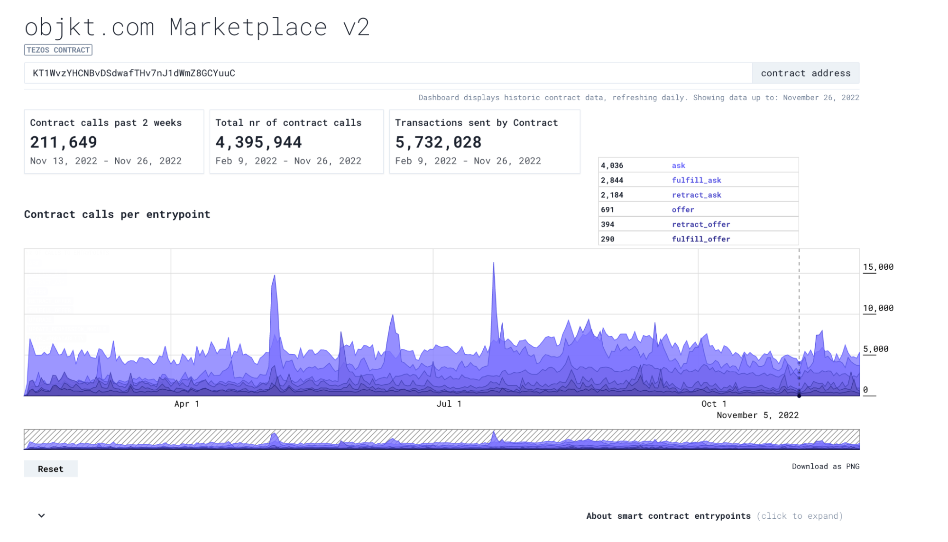Select the Total nr of contract calls card
This screenshot has height=542, width=948.
296,141
